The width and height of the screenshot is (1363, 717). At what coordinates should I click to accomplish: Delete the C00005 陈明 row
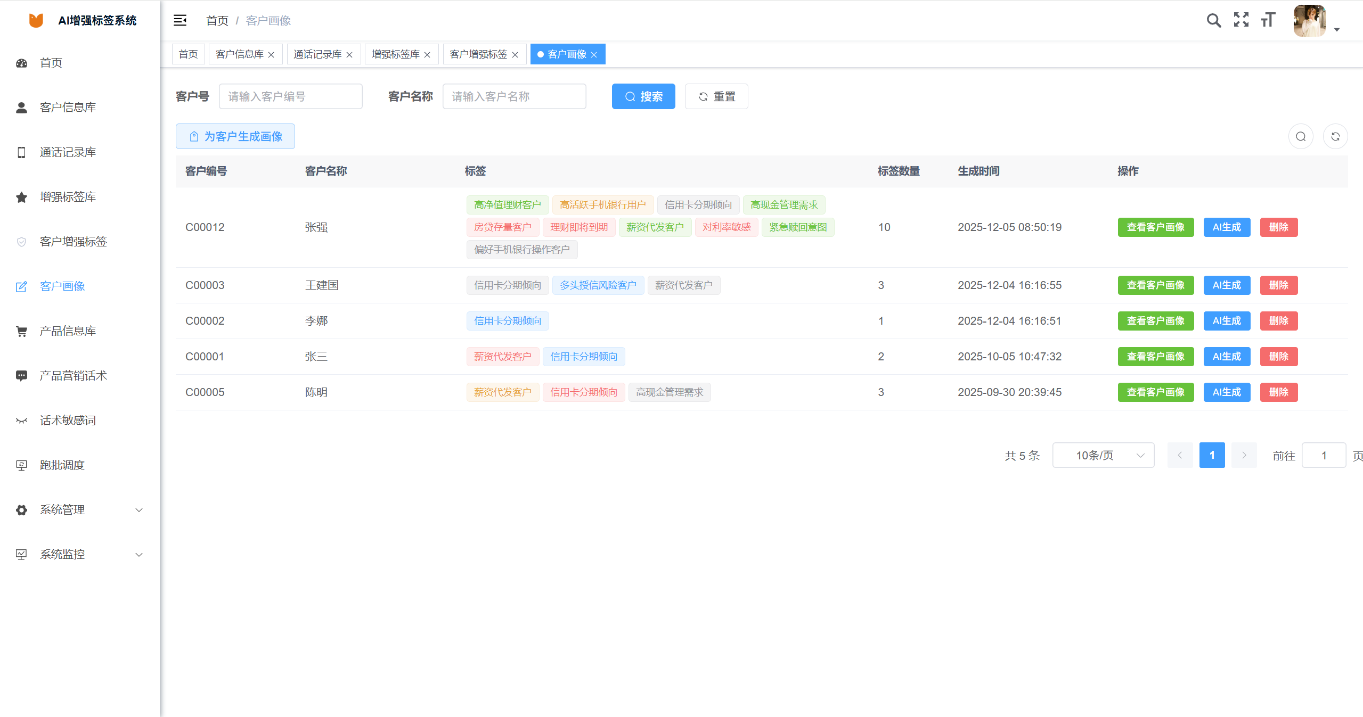tap(1278, 392)
